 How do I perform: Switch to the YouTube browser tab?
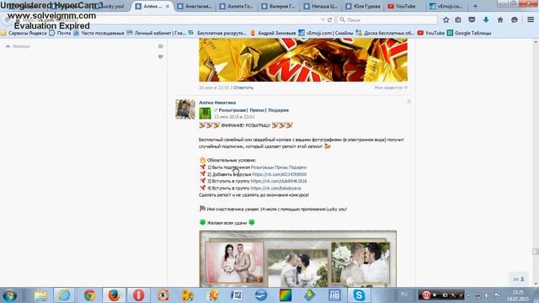[x=405, y=6]
